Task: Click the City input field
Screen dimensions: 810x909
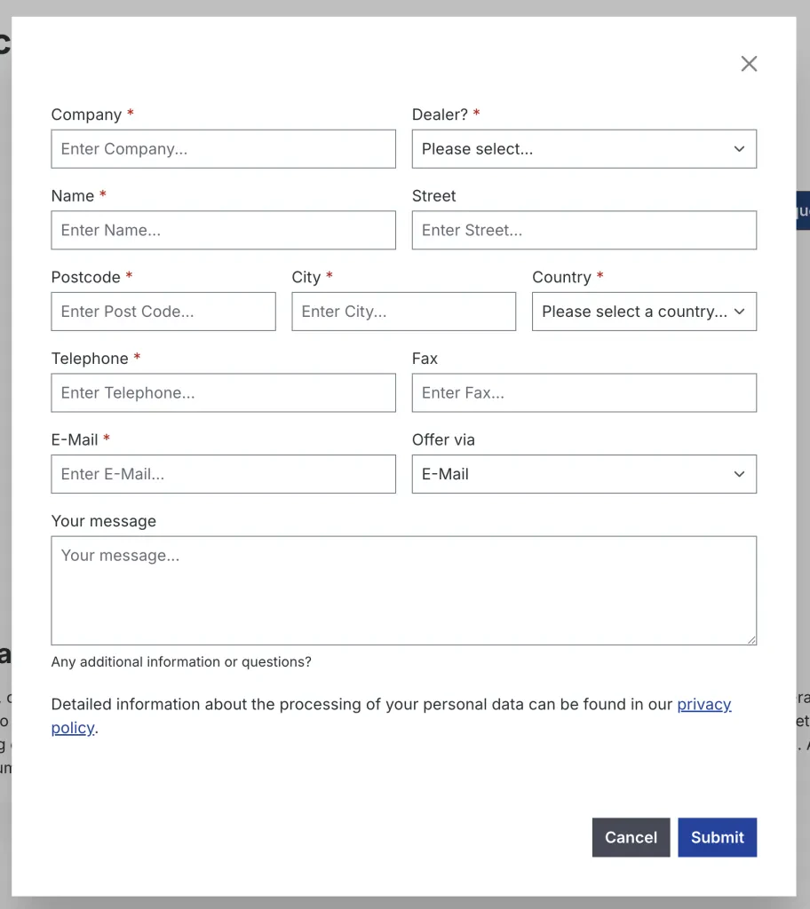Action: point(403,312)
